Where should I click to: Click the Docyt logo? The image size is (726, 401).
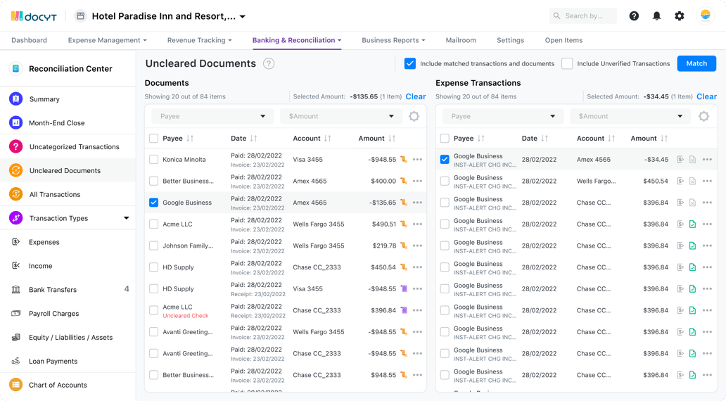tap(34, 16)
